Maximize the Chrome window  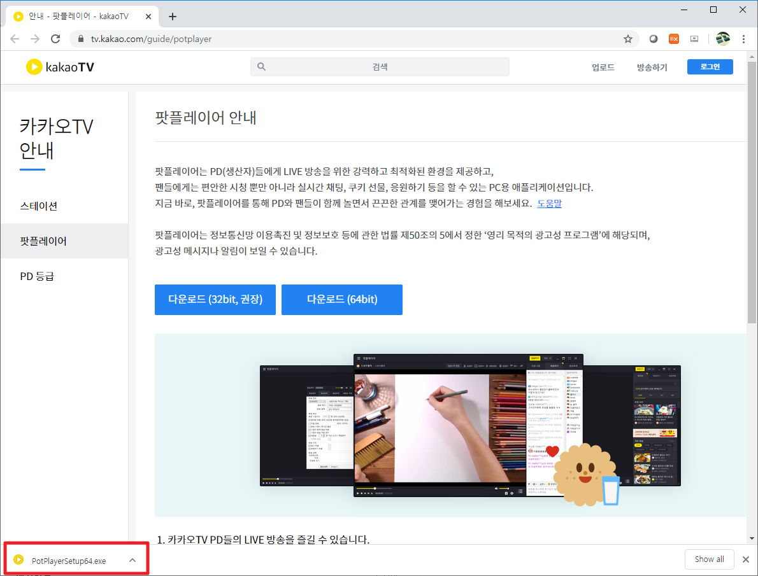pyautogui.click(x=713, y=10)
